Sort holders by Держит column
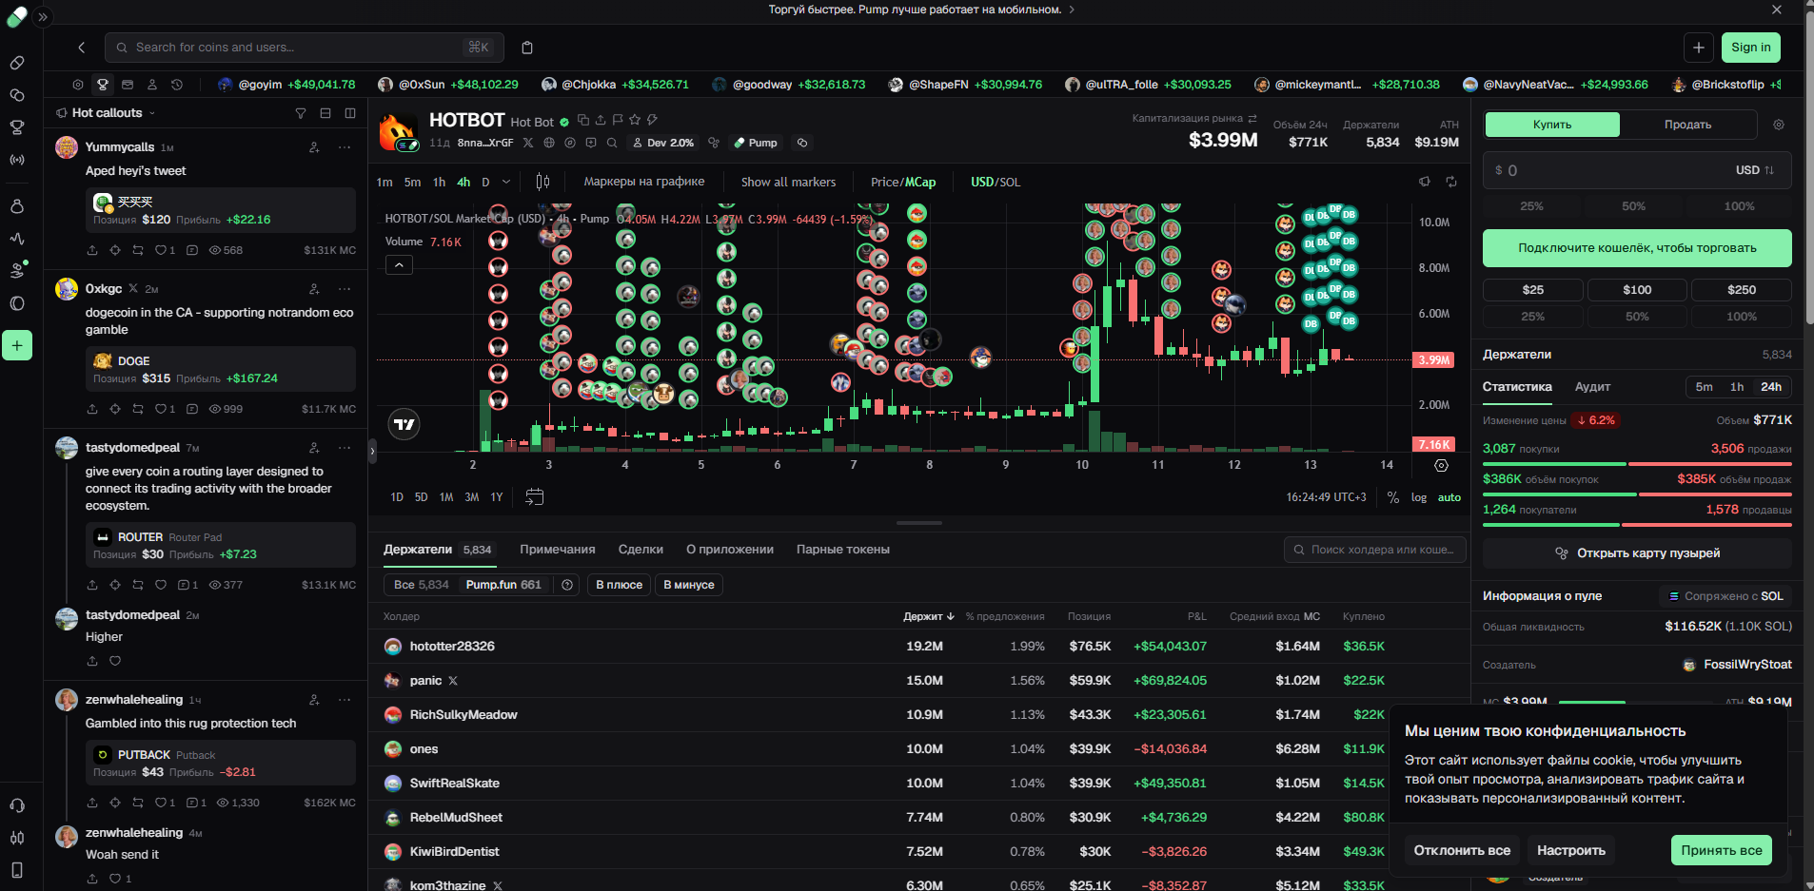This screenshot has height=891, width=1814. [x=929, y=616]
